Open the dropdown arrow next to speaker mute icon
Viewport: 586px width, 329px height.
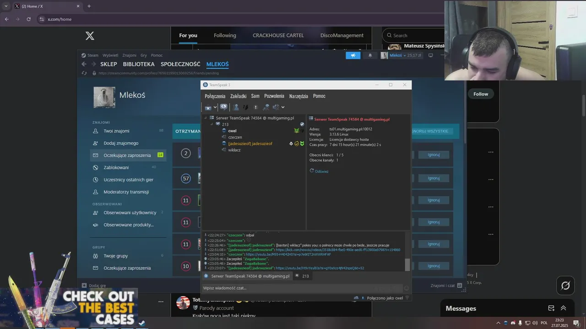point(283,107)
